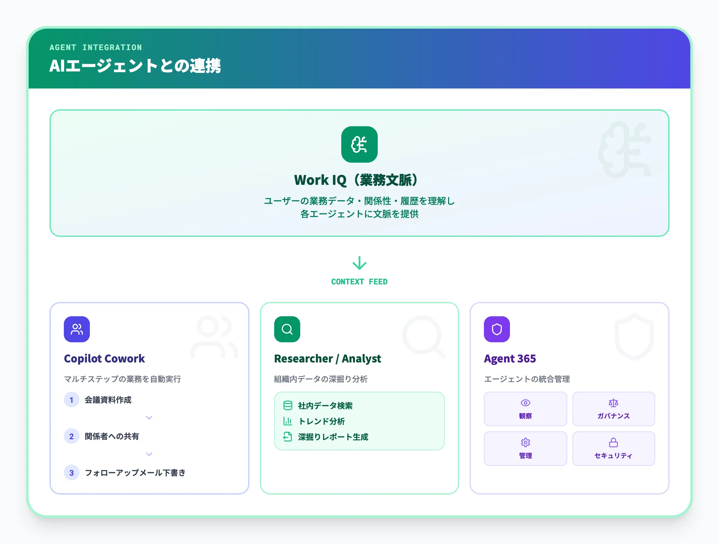
Task: Select the Copilot Cowork people icon
Action: tap(77, 329)
